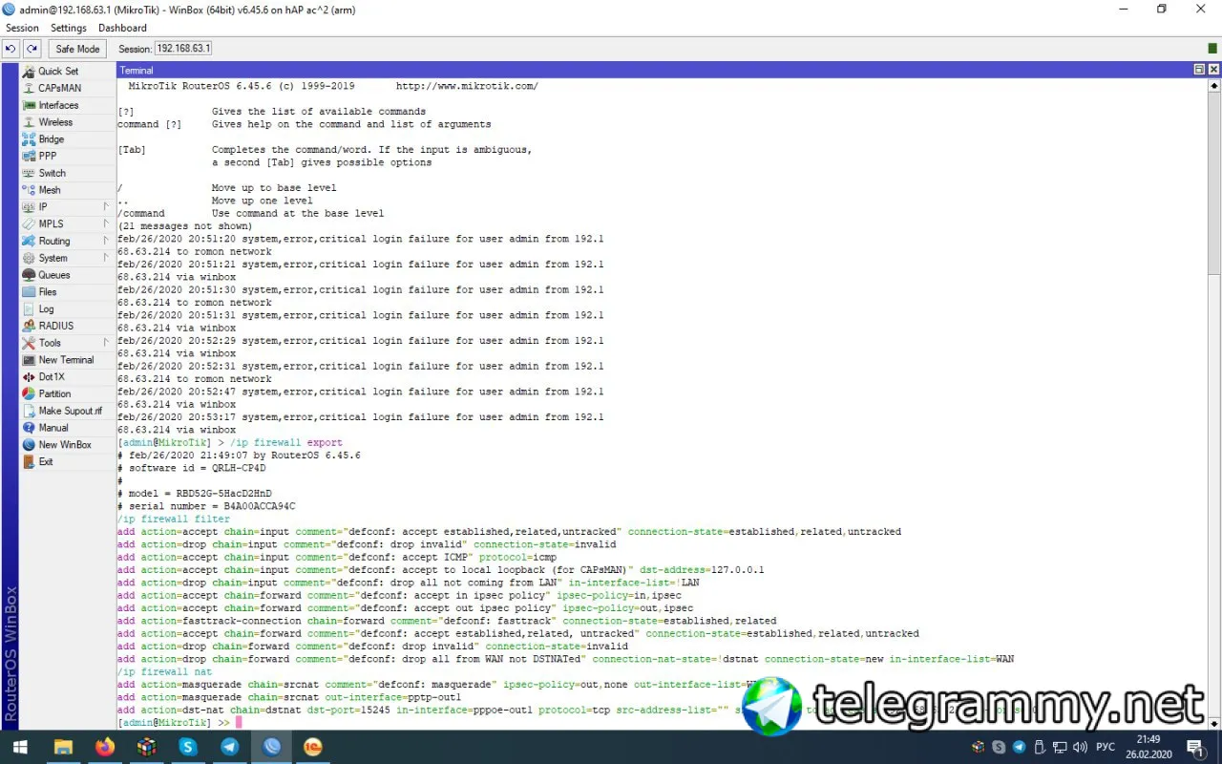Open Skype from the taskbar

(x=188, y=747)
